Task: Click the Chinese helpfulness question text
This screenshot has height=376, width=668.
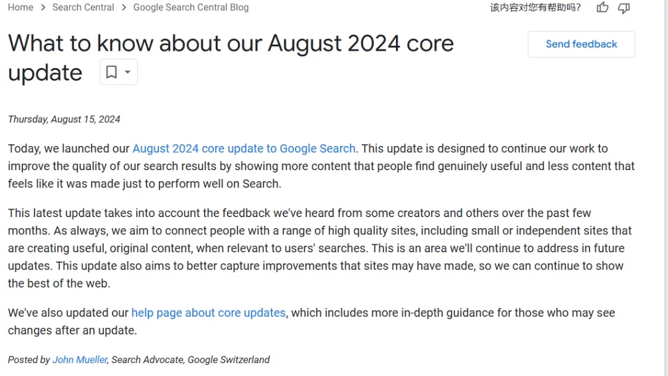Action: pos(536,7)
